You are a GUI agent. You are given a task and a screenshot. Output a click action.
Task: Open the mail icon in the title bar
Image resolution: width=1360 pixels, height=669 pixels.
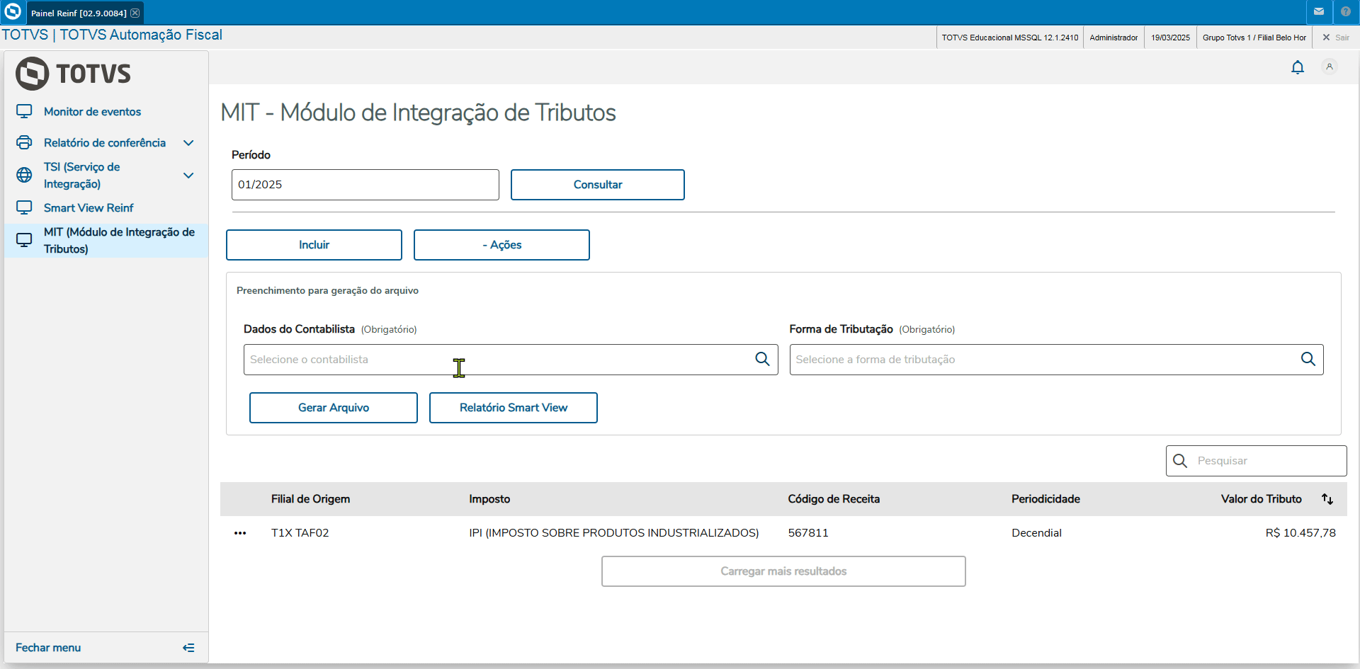1319,12
